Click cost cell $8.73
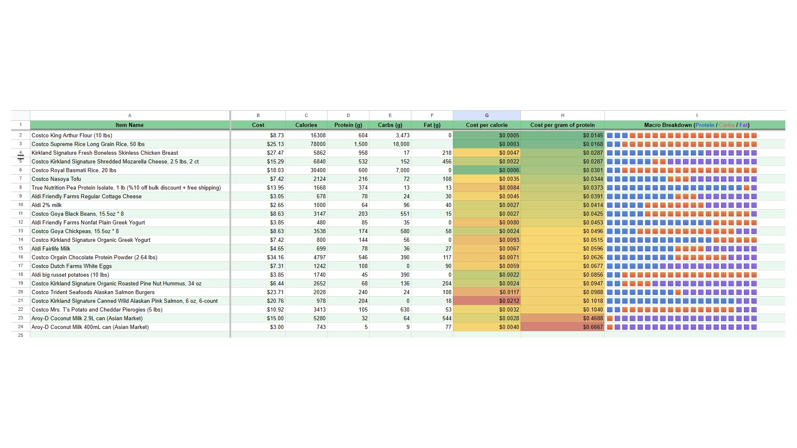 pyautogui.click(x=258, y=135)
